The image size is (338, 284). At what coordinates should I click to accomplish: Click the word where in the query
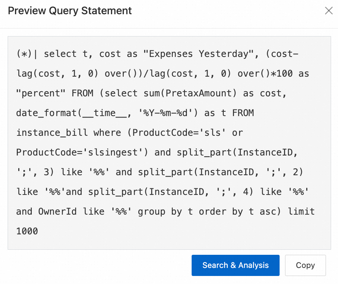coord(107,133)
